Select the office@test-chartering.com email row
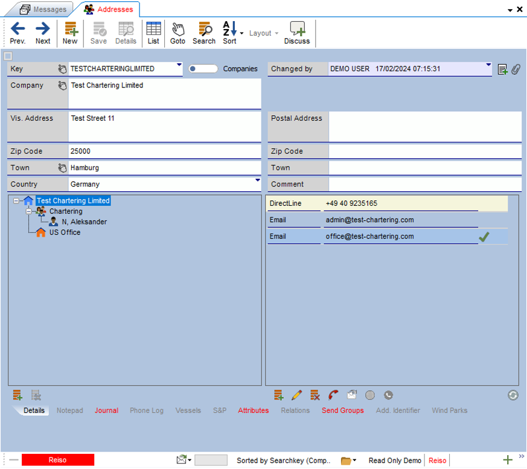 (388, 237)
